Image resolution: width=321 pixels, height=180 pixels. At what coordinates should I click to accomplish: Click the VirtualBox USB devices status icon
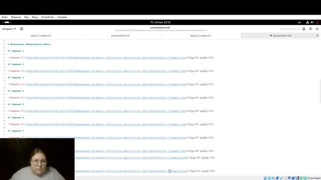click(x=281, y=178)
